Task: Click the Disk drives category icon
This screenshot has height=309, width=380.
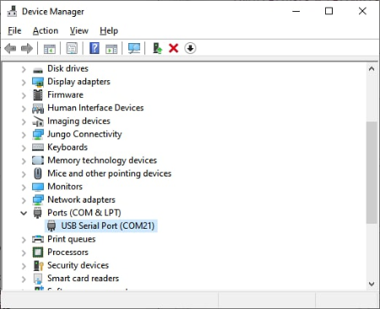Action: [x=38, y=69]
